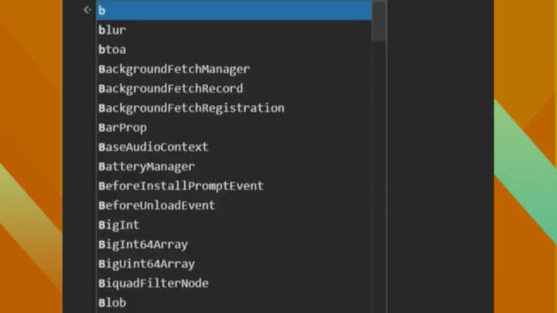557x313 pixels.
Task: Choose the 'BigInt' suggestion
Action: tap(118, 225)
